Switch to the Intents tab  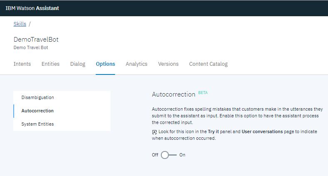(22, 64)
